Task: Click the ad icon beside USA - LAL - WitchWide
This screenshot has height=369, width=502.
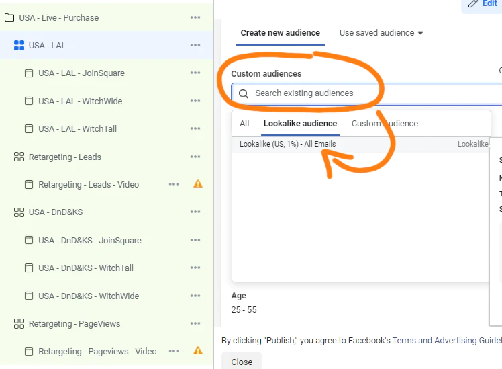Action: click(x=29, y=101)
